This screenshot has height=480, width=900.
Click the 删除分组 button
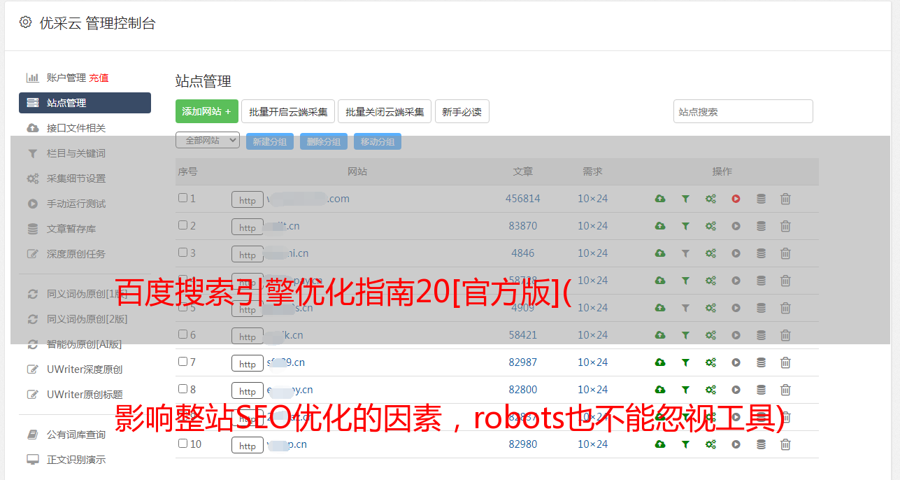(x=324, y=141)
